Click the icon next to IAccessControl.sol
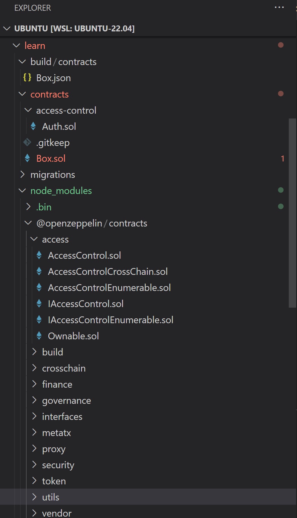The height and width of the screenshot is (518, 297). coord(39,304)
